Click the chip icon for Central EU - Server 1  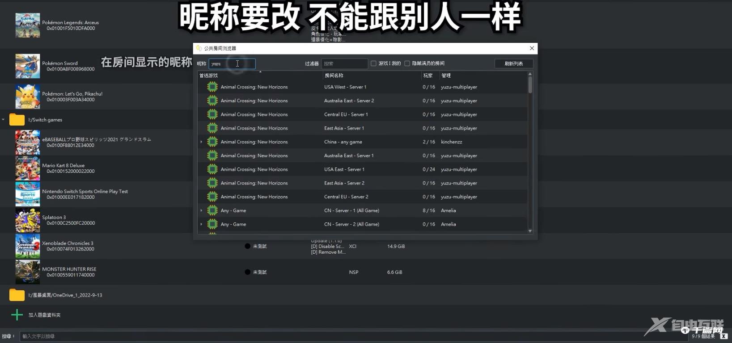pyautogui.click(x=212, y=114)
